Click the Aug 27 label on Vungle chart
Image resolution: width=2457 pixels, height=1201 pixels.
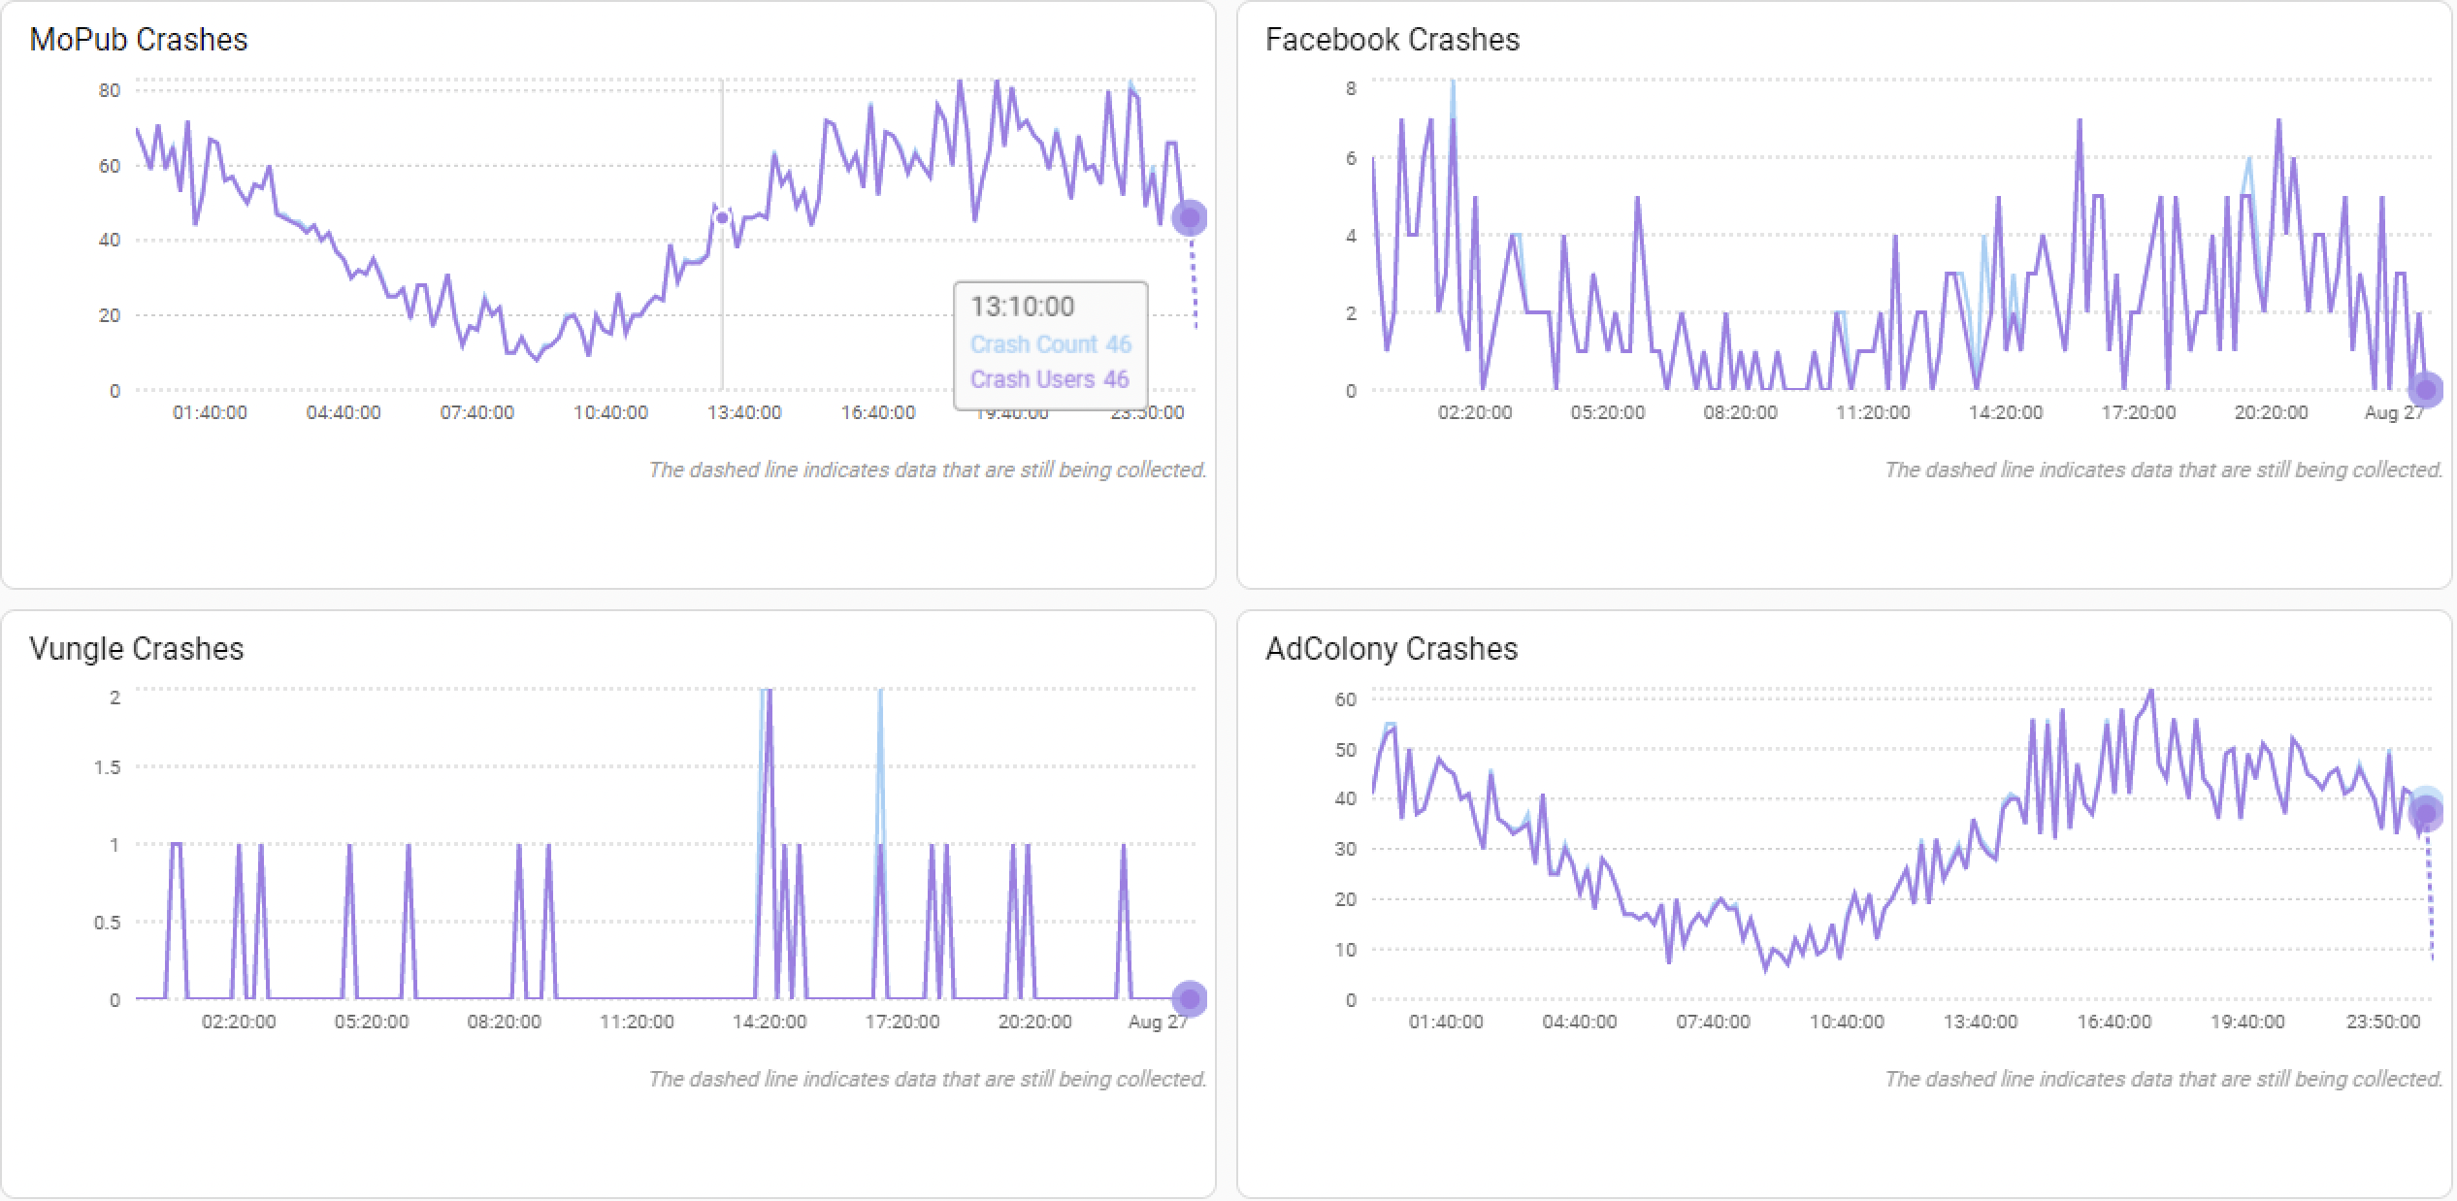1159,1022
